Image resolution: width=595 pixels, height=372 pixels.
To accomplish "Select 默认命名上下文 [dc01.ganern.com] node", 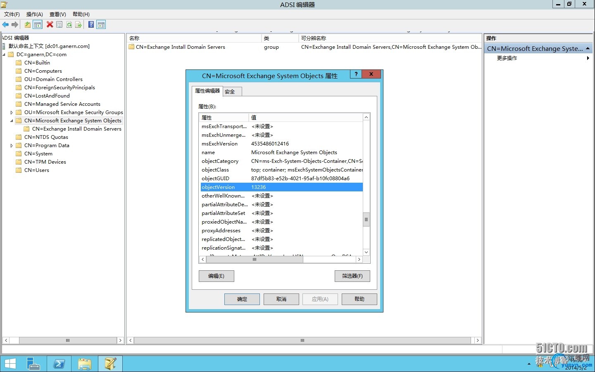I will pyautogui.click(x=49, y=46).
